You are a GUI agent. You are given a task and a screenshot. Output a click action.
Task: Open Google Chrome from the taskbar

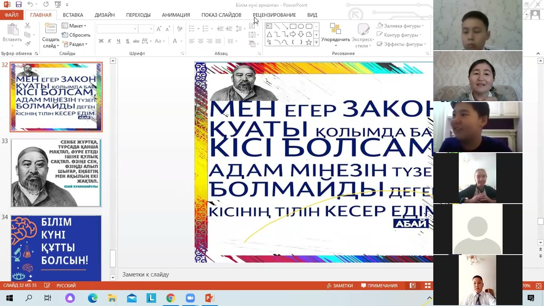pos(170,298)
